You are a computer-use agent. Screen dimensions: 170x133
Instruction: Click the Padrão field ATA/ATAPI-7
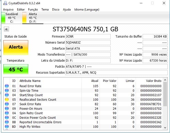pos(117,67)
